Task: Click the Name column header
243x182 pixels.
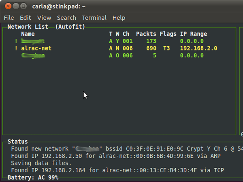Action: (28, 34)
